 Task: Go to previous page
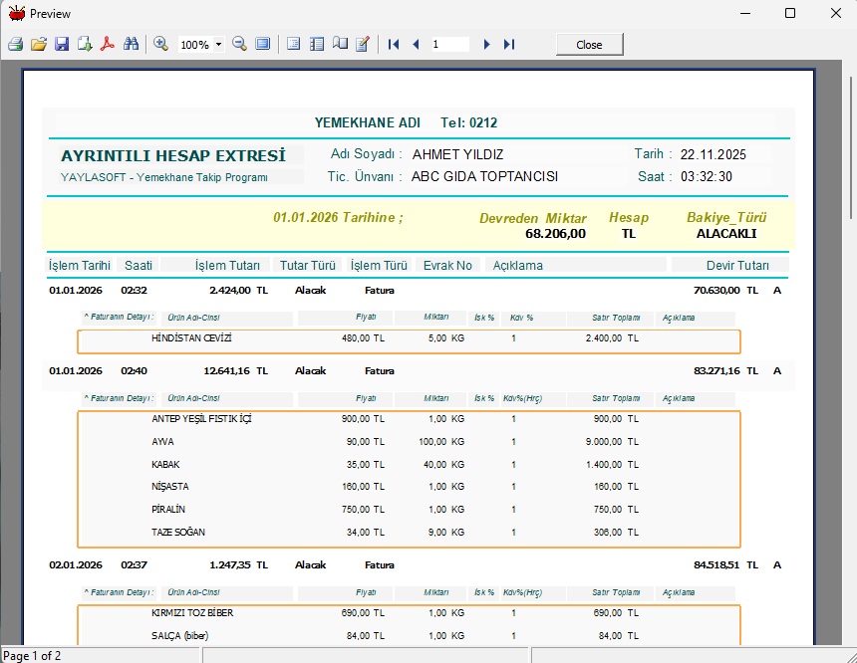pyautogui.click(x=416, y=45)
